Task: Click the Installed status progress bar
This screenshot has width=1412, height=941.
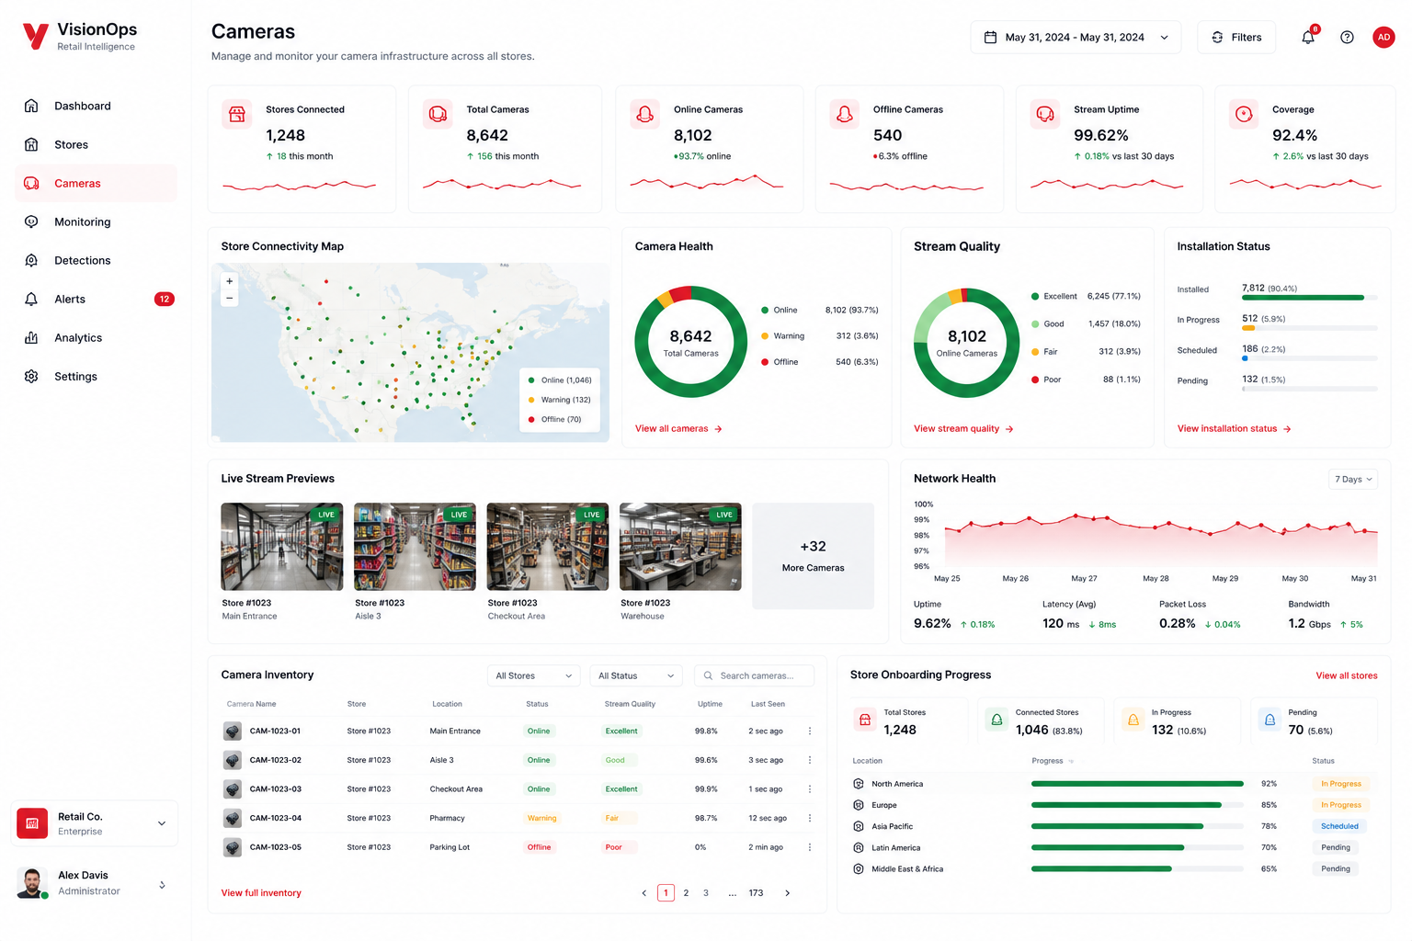Action: tap(1309, 298)
